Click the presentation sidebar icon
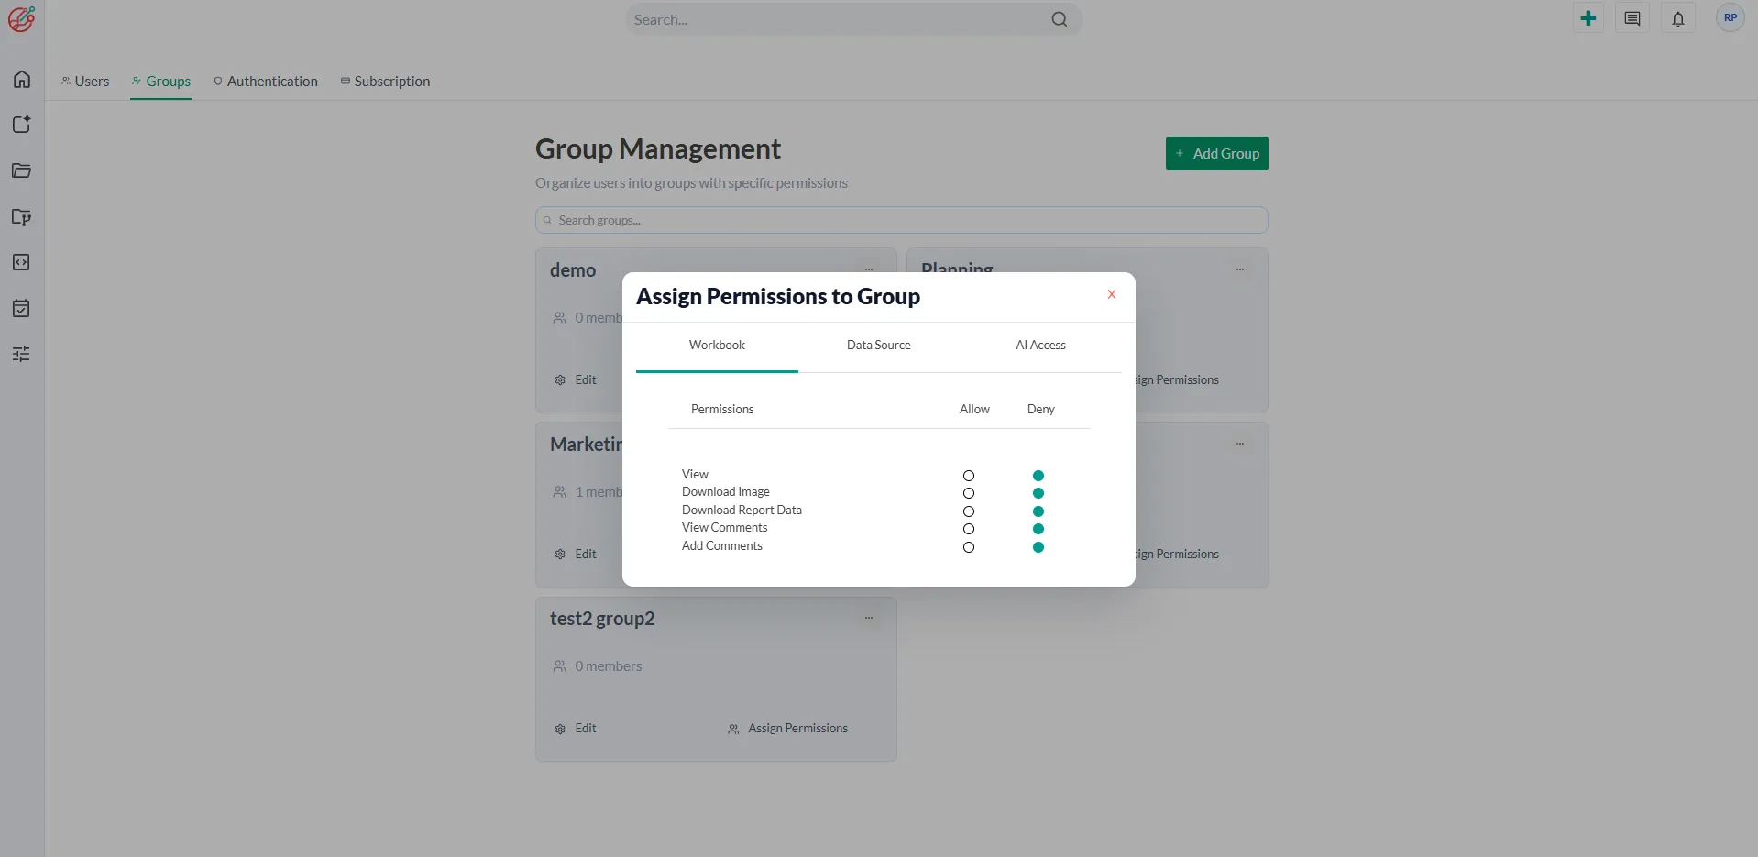 22,217
